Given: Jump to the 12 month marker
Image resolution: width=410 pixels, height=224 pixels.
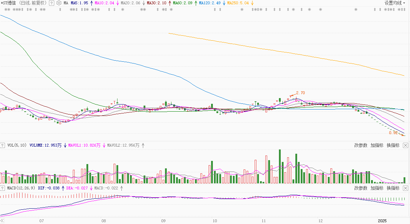Looking at the screenshot, I should pyautogui.click(x=321, y=221).
